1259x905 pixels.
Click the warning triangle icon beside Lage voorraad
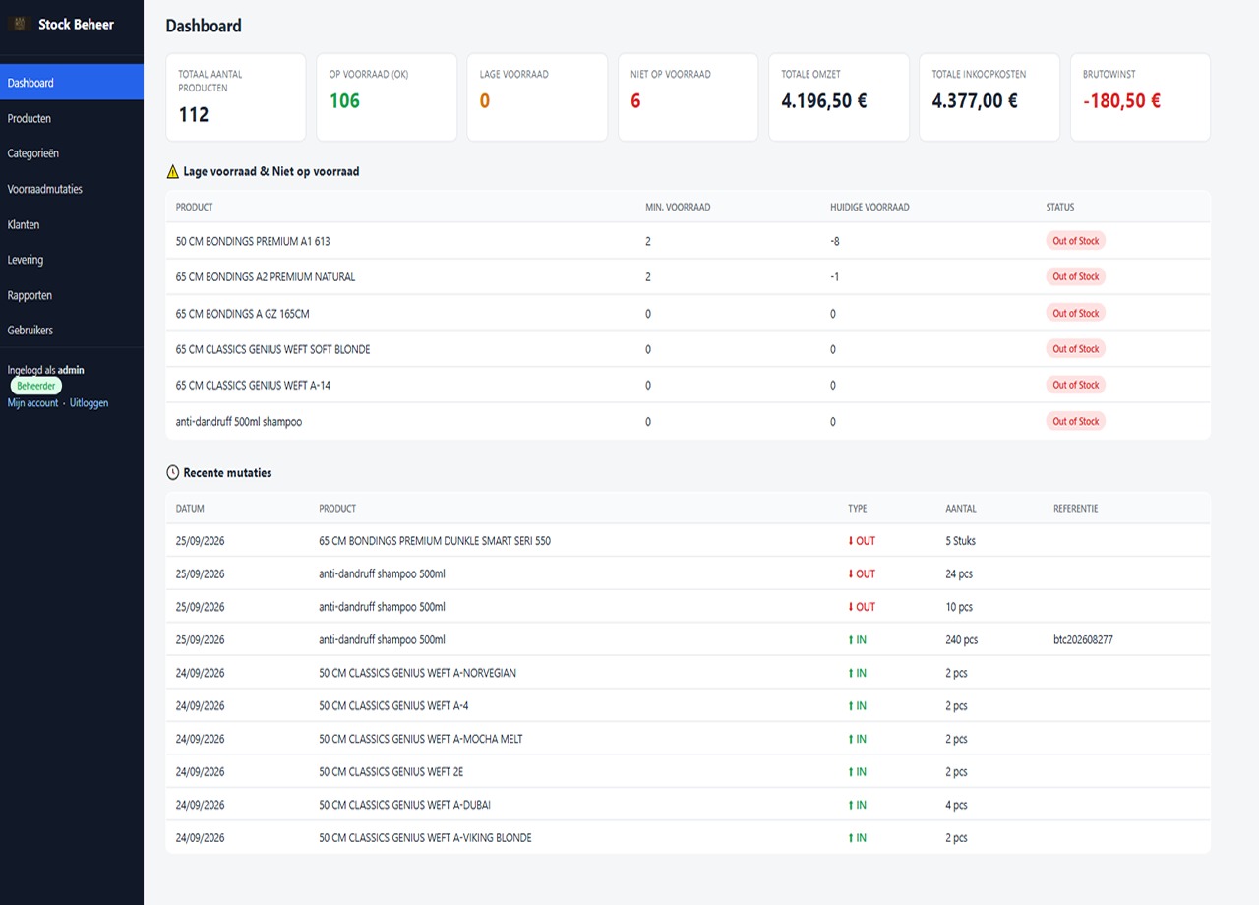tap(173, 171)
